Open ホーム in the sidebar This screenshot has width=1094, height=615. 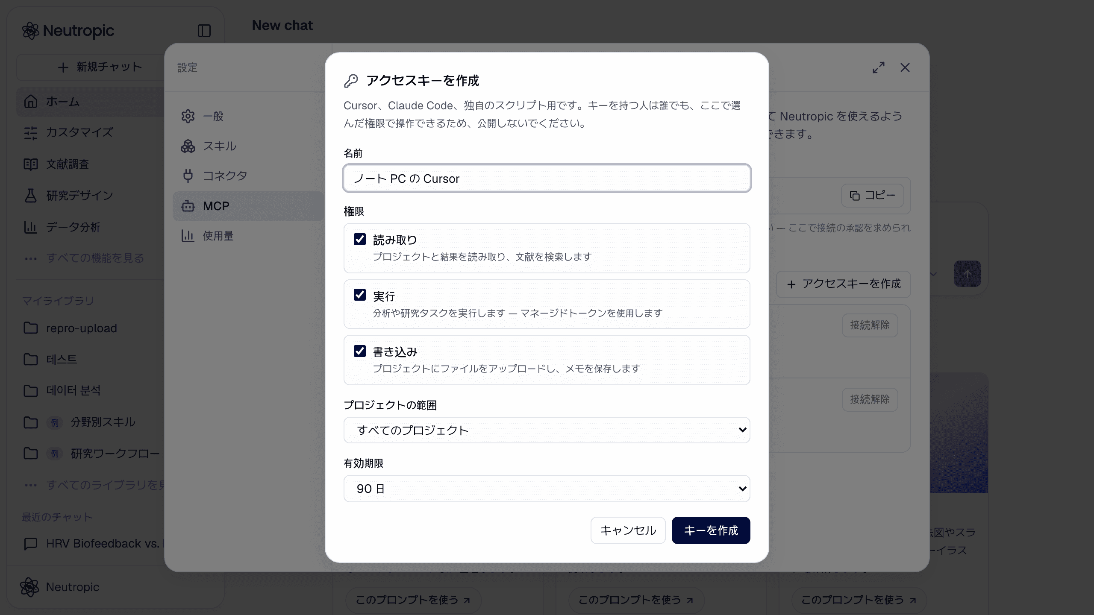click(x=91, y=102)
